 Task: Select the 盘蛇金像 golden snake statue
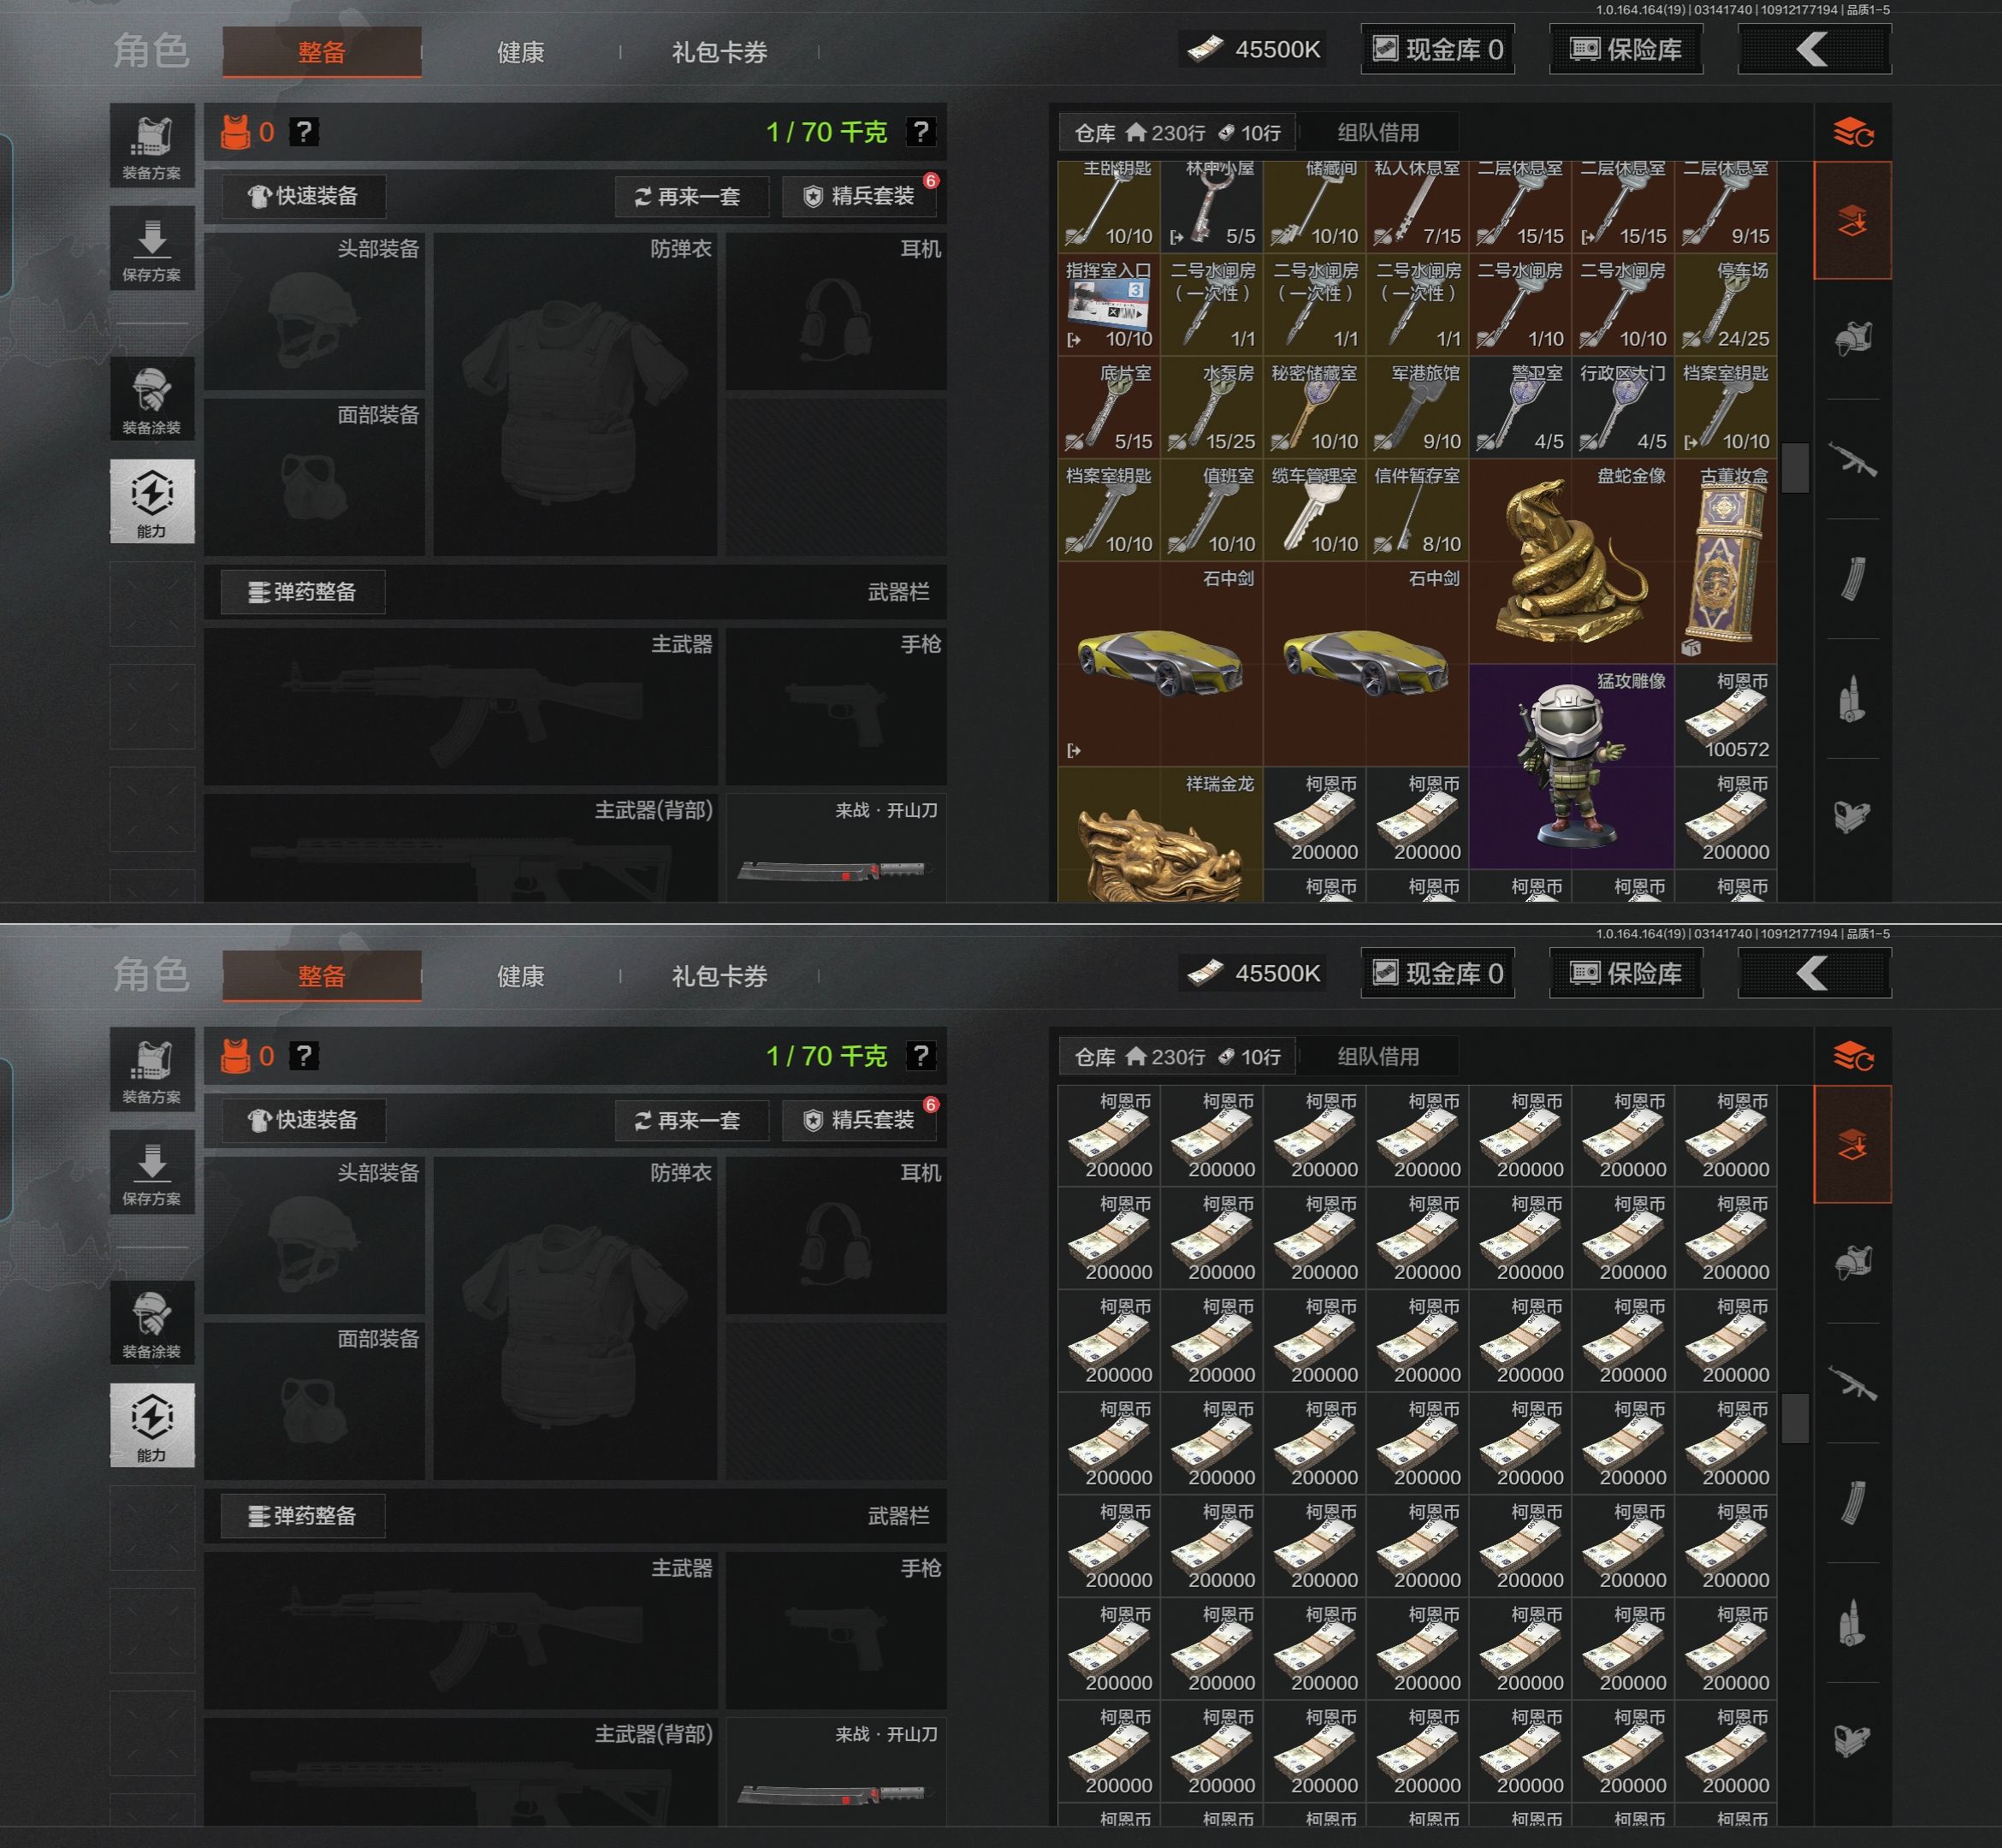coord(1571,561)
